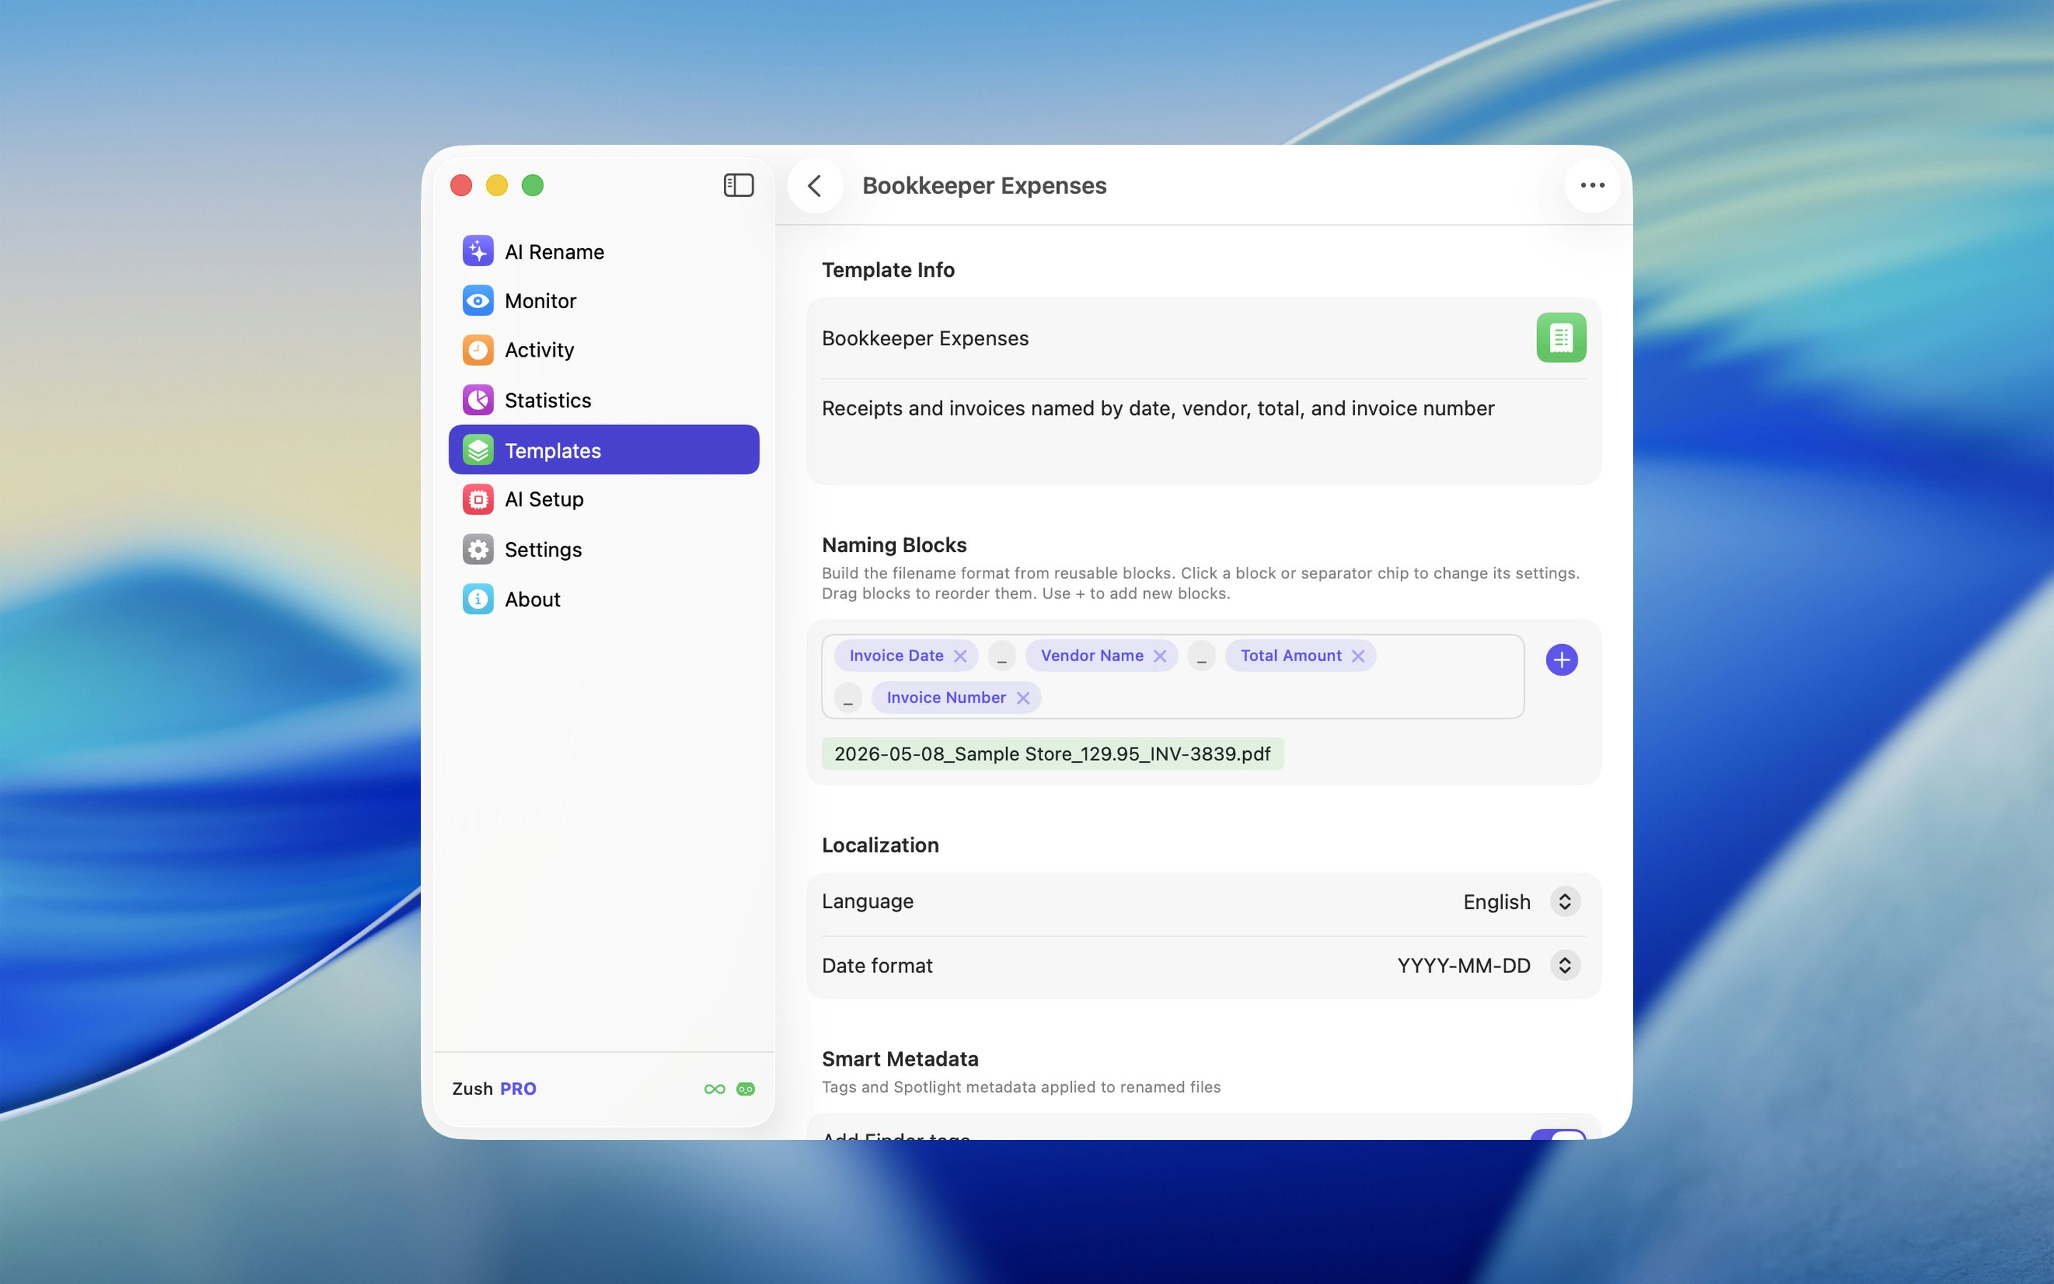Click the Localization heading
The height and width of the screenshot is (1284, 2054).
click(x=880, y=845)
